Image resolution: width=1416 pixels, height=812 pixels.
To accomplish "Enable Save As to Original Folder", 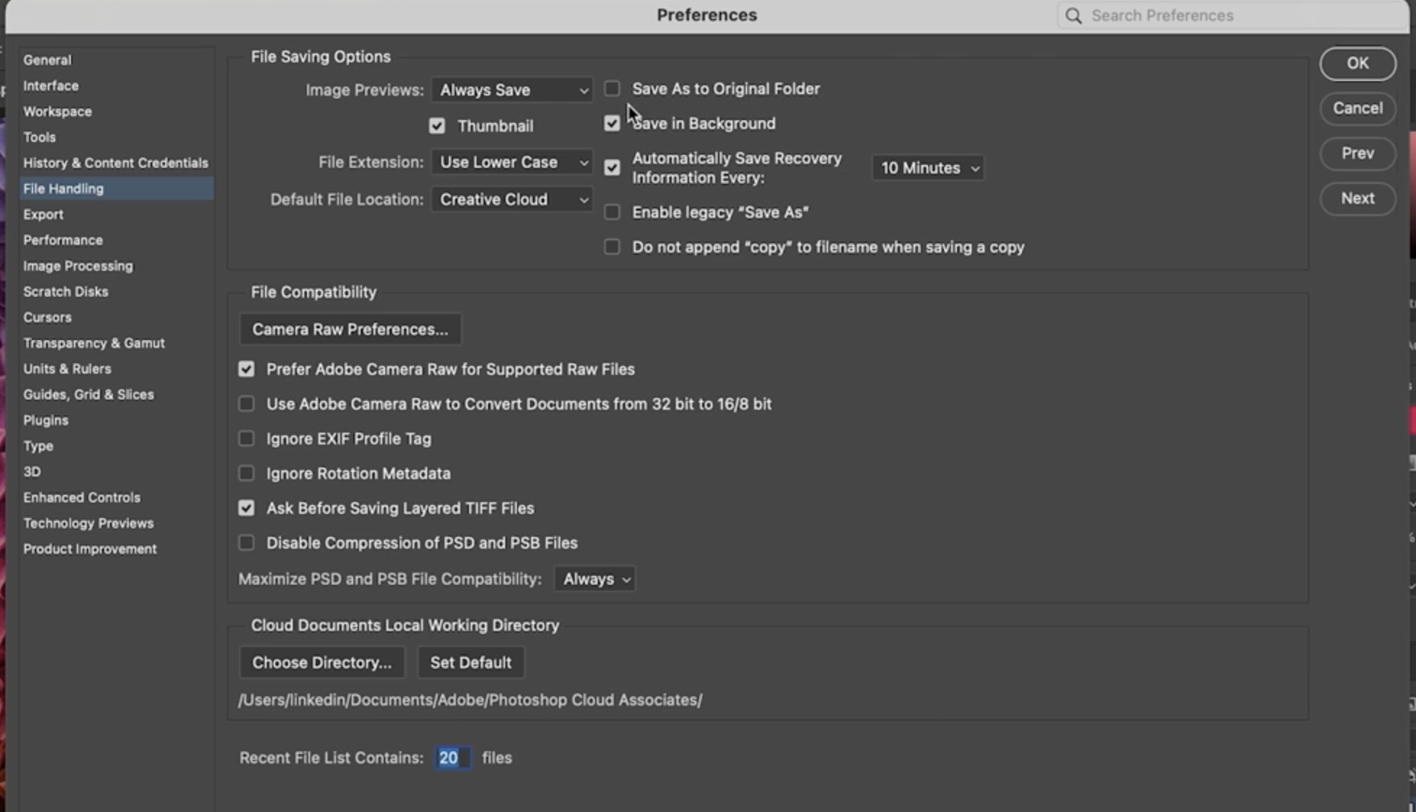I will 612,89.
